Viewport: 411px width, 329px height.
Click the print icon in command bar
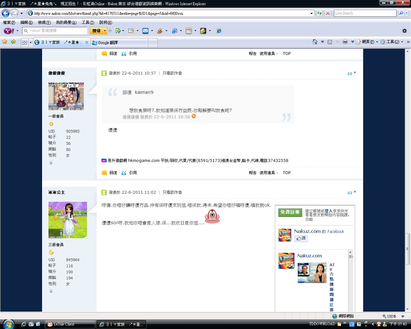click(345, 42)
